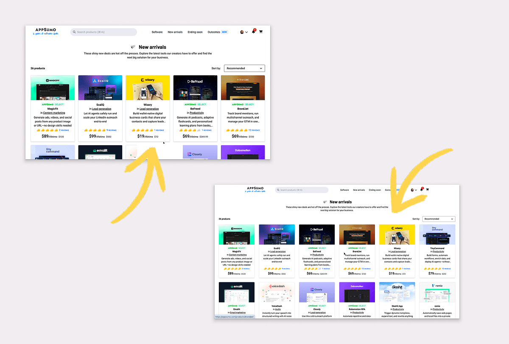This screenshot has width=509, height=344.
Task: Open ScaliQ product image in bottom-right window
Action: pyautogui.click(x=277, y=234)
